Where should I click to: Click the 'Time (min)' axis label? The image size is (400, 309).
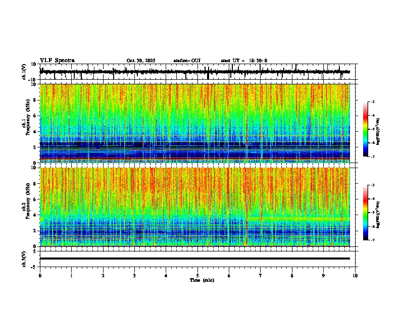(x=202, y=280)
